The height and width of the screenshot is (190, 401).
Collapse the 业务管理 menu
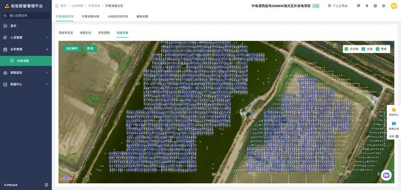tap(26, 49)
